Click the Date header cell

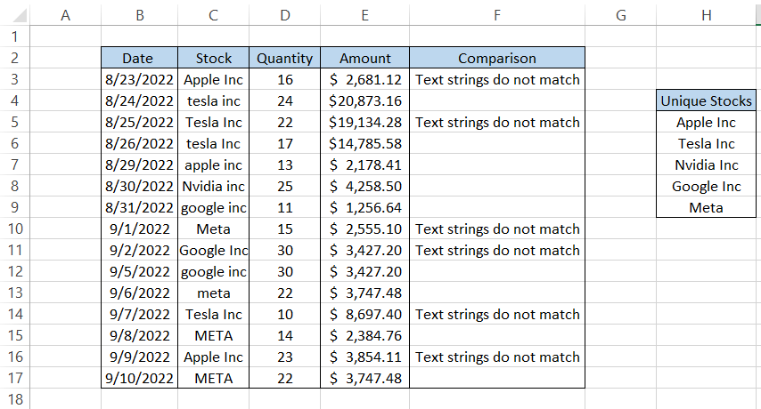point(139,59)
